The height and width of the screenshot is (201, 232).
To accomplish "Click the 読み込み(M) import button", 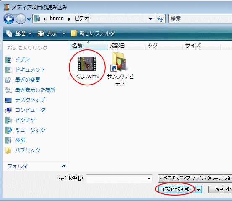I will click(176, 189).
